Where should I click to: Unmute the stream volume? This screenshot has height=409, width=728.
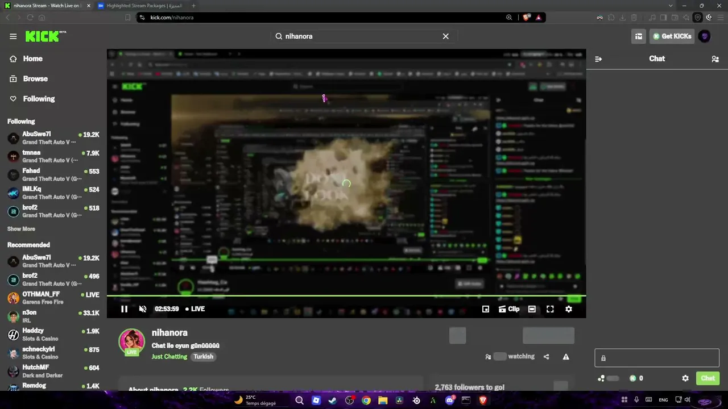click(x=143, y=309)
